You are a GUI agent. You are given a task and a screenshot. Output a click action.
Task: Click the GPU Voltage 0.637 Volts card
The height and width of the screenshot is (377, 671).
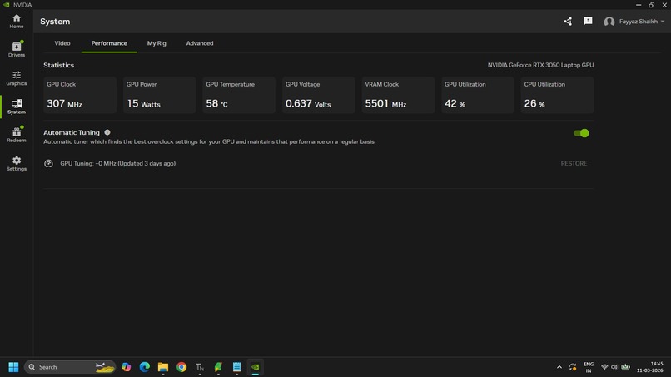coord(318,95)
